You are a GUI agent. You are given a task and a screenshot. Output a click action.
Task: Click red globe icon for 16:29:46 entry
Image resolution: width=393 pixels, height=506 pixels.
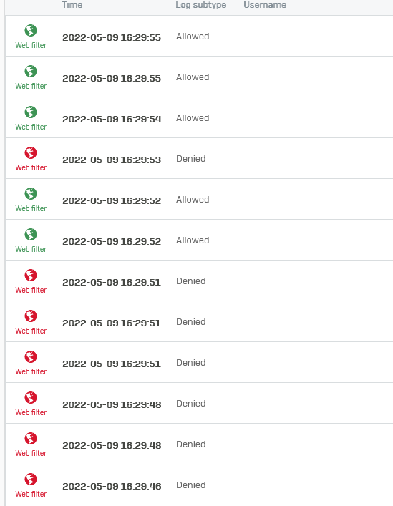point(31,479)
